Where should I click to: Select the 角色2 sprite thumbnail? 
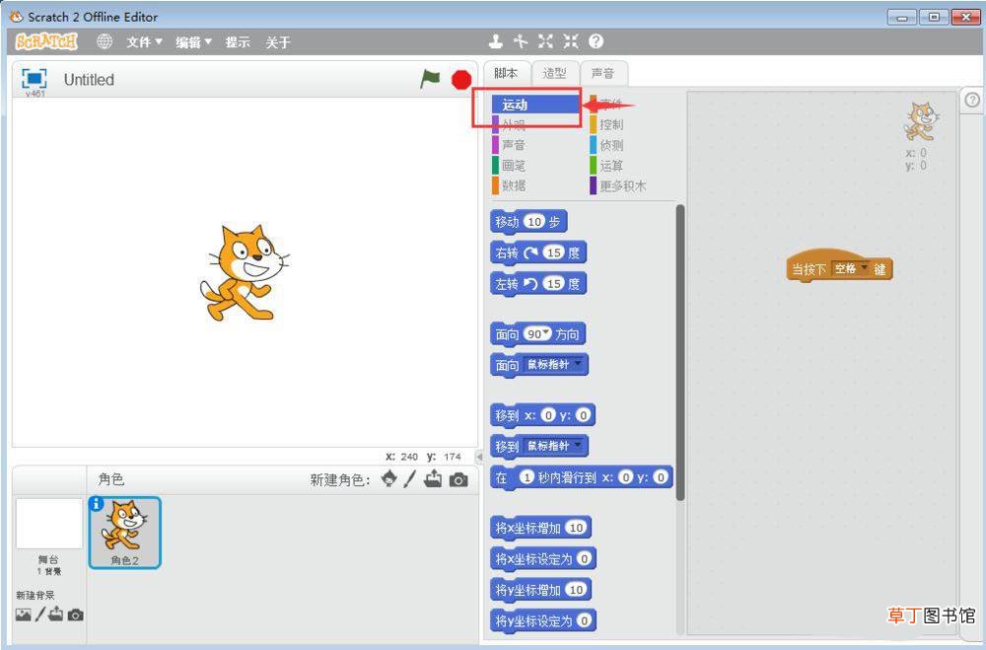125,533
